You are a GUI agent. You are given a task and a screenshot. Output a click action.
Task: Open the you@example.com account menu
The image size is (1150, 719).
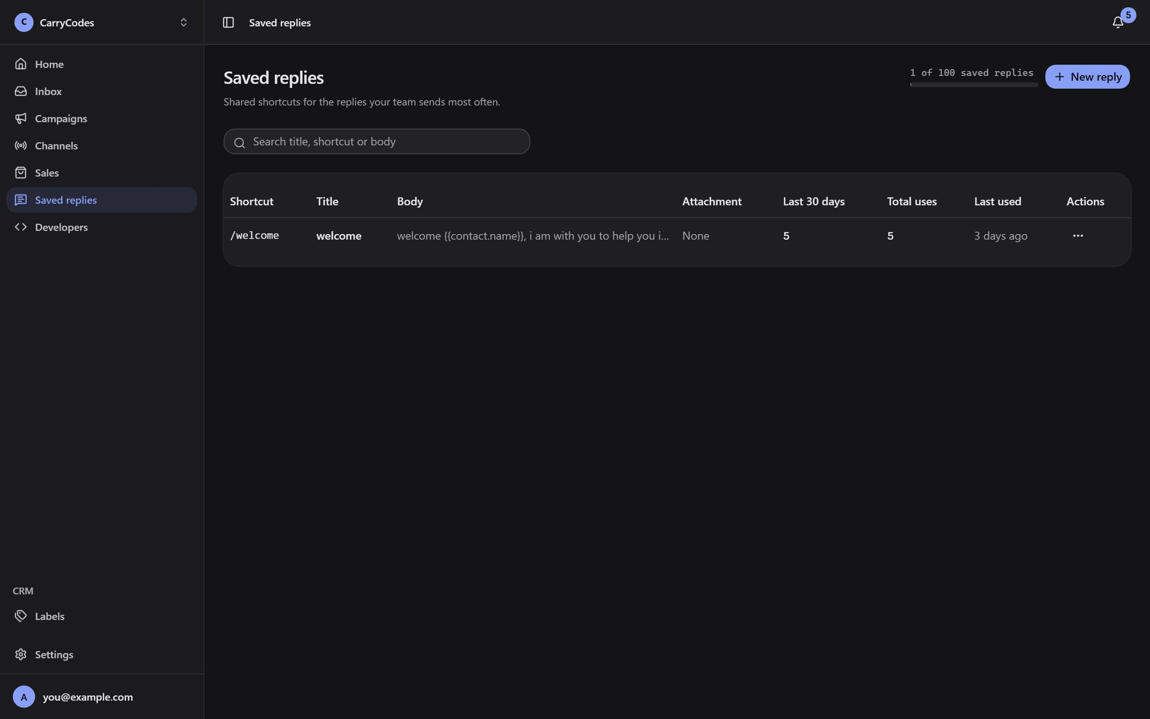point(102,697)
